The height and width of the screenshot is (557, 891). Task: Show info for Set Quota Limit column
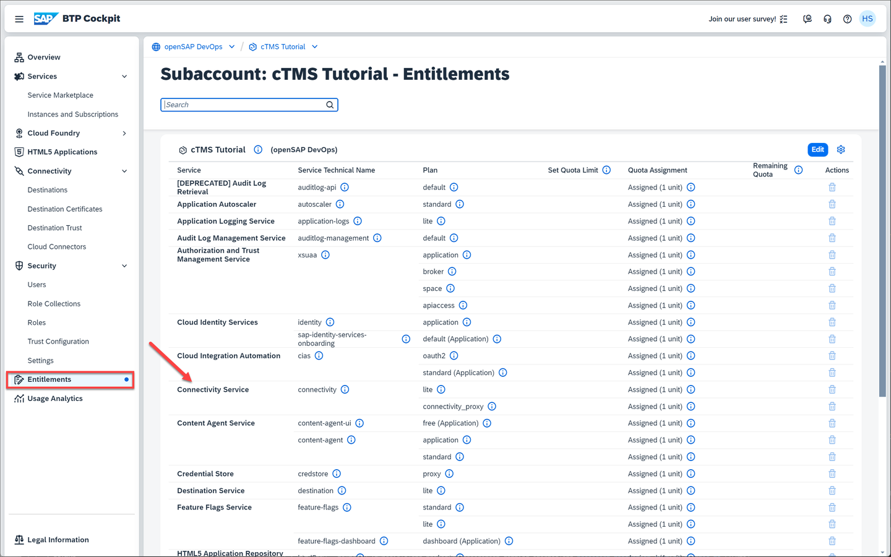(606, 170)
